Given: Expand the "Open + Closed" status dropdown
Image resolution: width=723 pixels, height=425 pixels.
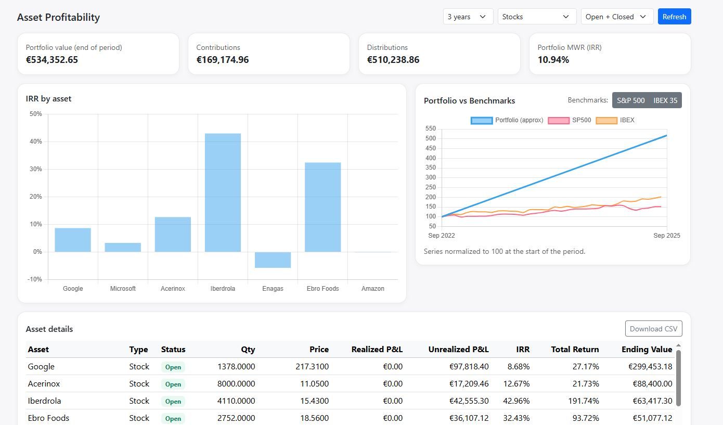Looking at the screenshot, I should (616, 16).
